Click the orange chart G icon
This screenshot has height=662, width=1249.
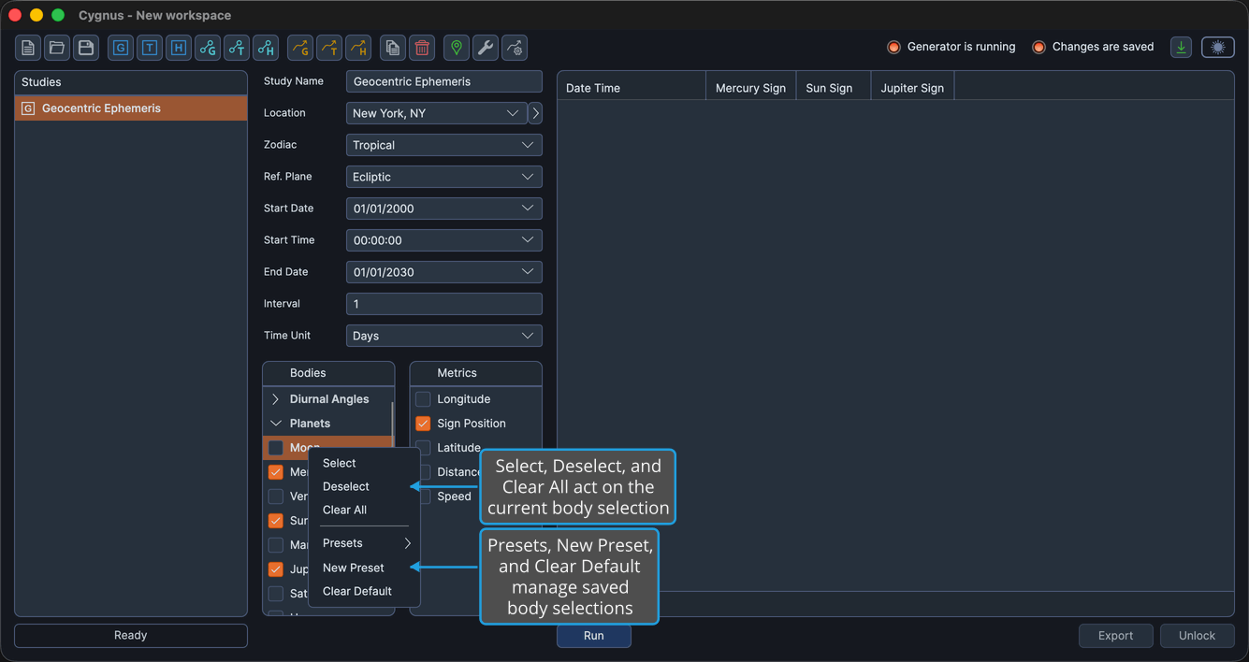(x=300, y=48)
